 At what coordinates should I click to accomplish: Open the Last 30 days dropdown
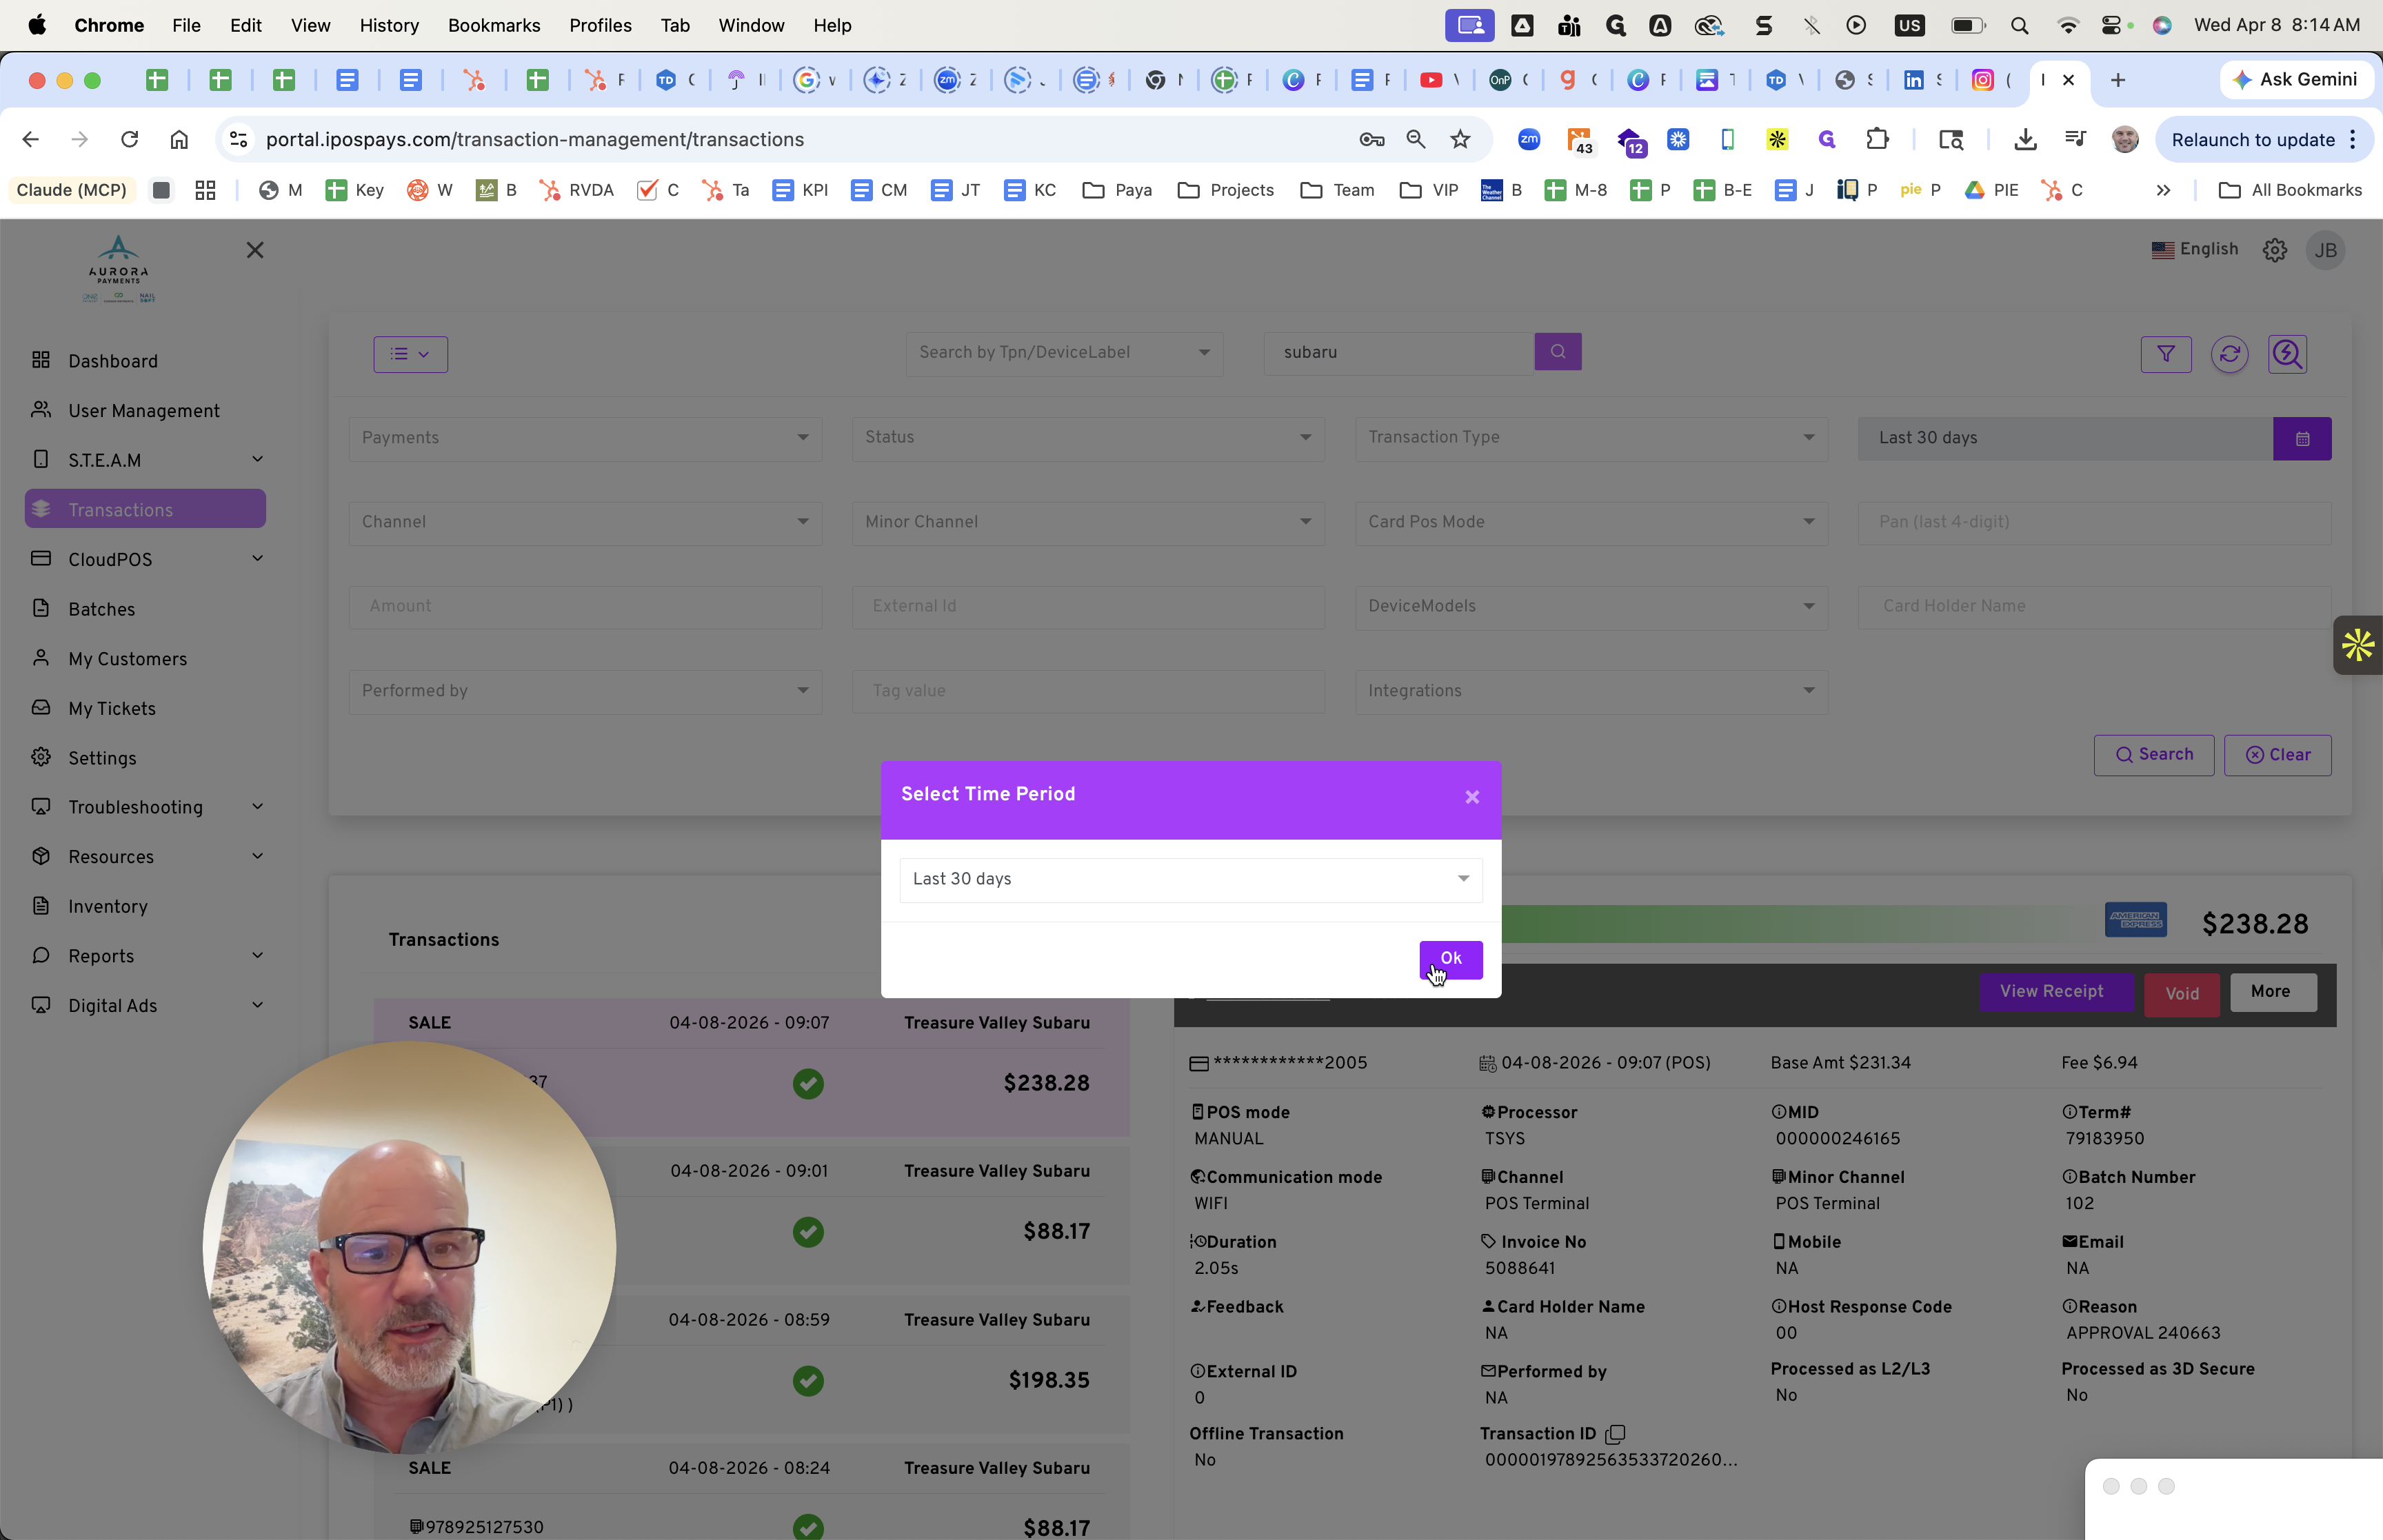[x=1190, y=879]
